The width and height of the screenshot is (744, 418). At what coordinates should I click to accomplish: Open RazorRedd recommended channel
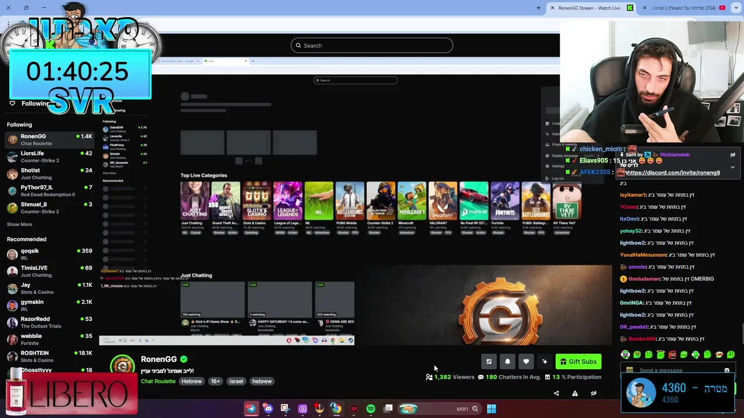[x=49, y=322]
